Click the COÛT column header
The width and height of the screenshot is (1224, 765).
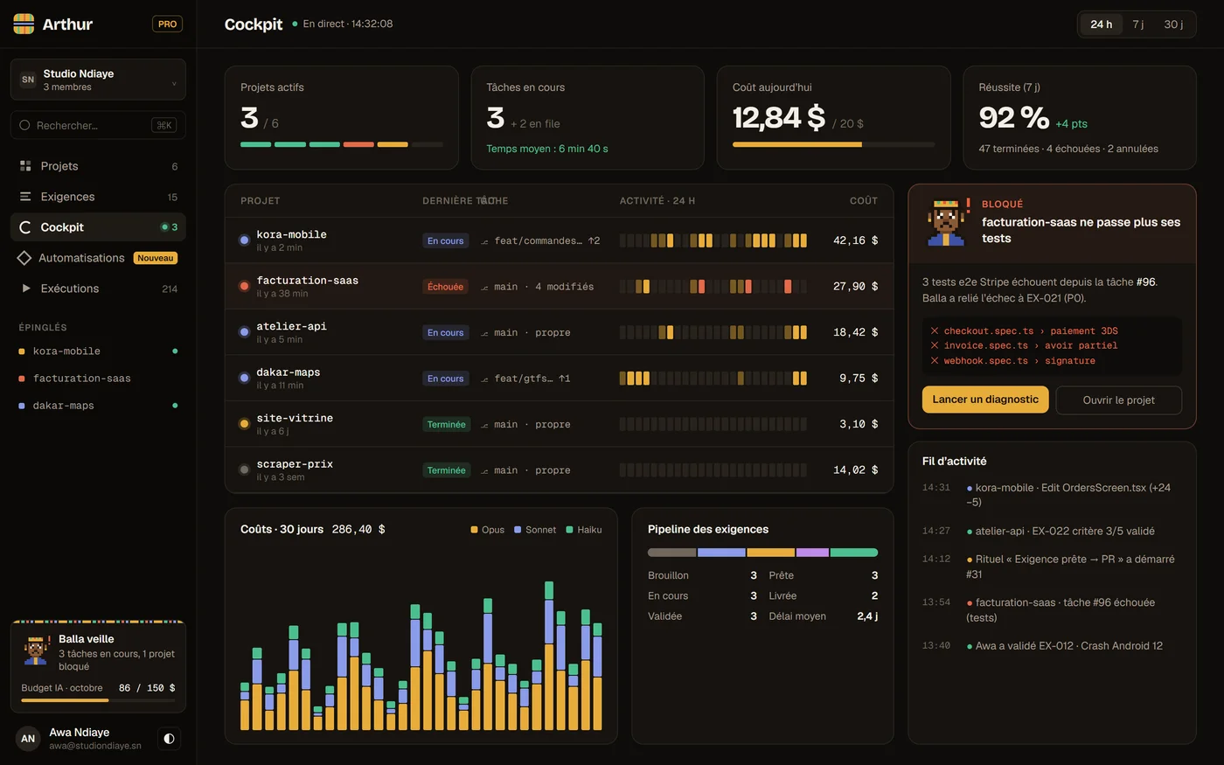(x=864, y=201)
